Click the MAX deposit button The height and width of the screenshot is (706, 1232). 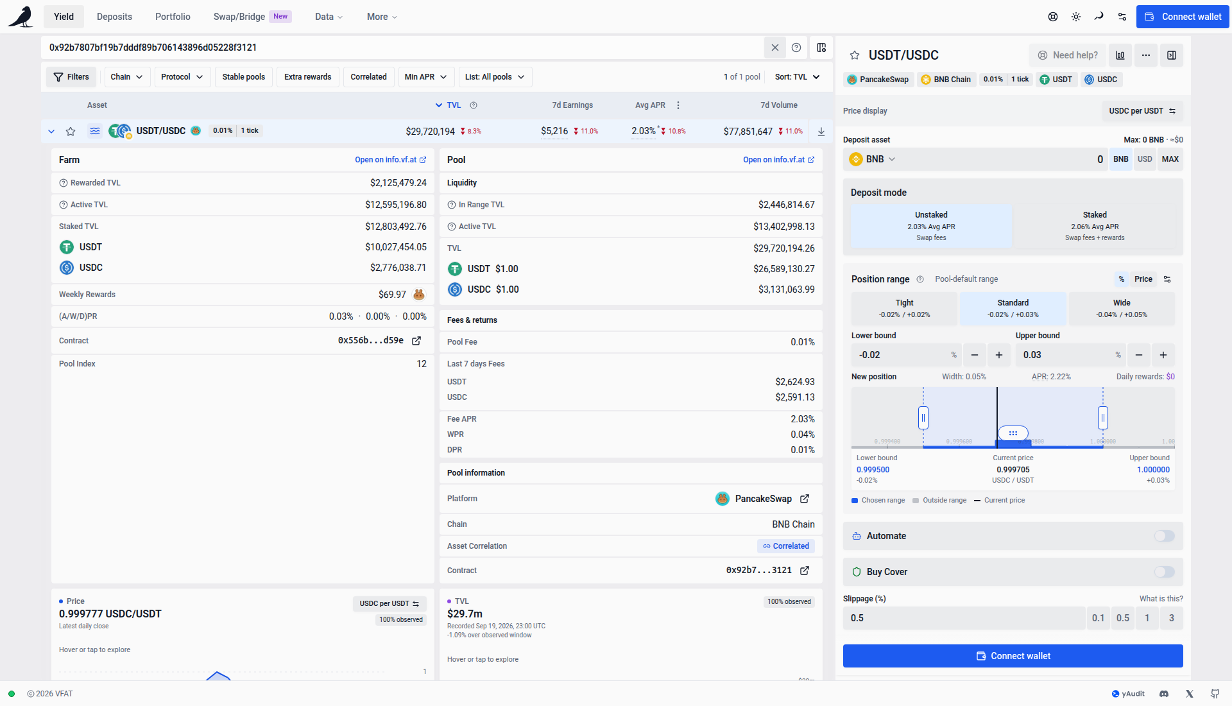[1170, 159]
